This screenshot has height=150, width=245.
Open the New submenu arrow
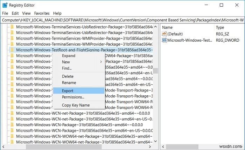101,62
